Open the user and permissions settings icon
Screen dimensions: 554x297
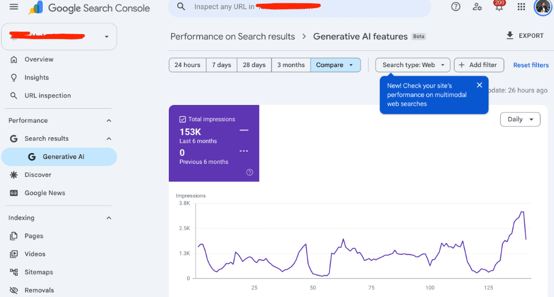(477, 6)
